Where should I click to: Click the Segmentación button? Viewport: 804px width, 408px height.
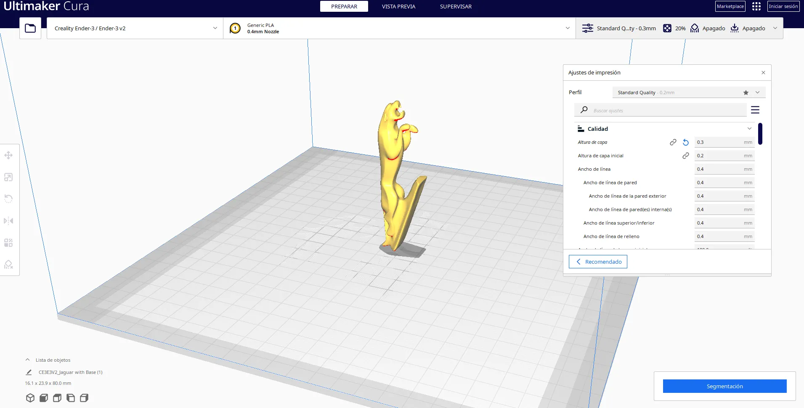pos(724,386)
